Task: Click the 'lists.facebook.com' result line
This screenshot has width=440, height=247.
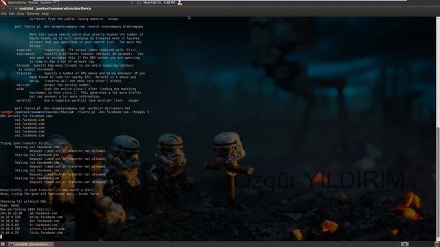Action: click(32, 233)
